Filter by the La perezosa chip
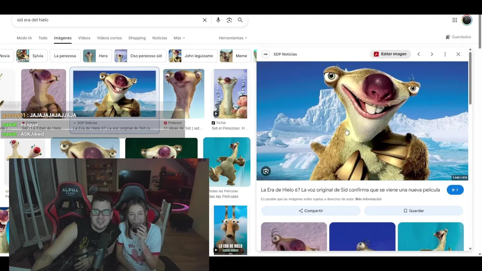The width and height of the screenshot is (482, 271). coord(65,56)
